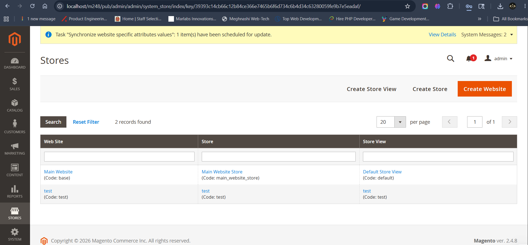Open the admin account dropdown

(499, 59)
